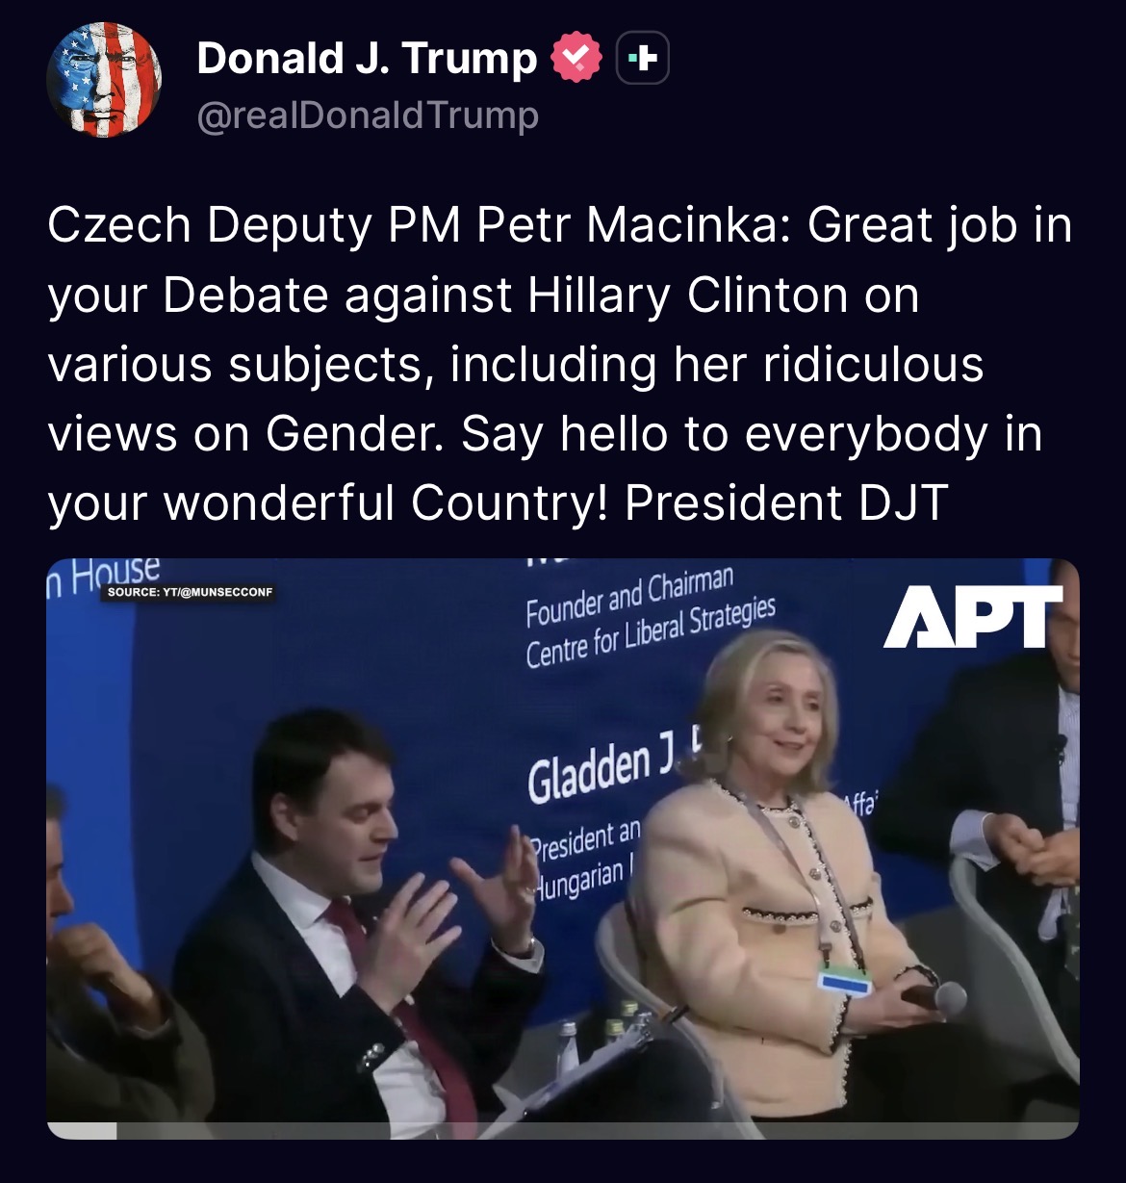Click the conference lanyard badge in the video
This screenshot has width=1126, height=1183.
(843, 981)
